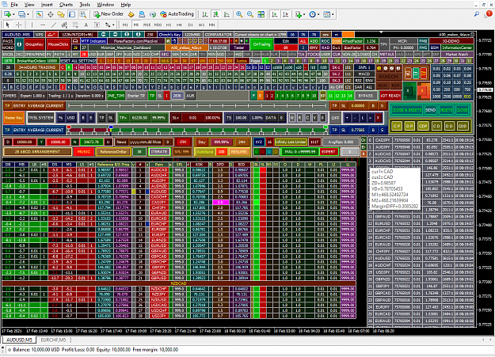Screen dimensions: 495x357
Task: Toggle AutoTrading in the toolbar
Action: pyautogui.click(x=177, y=14)
